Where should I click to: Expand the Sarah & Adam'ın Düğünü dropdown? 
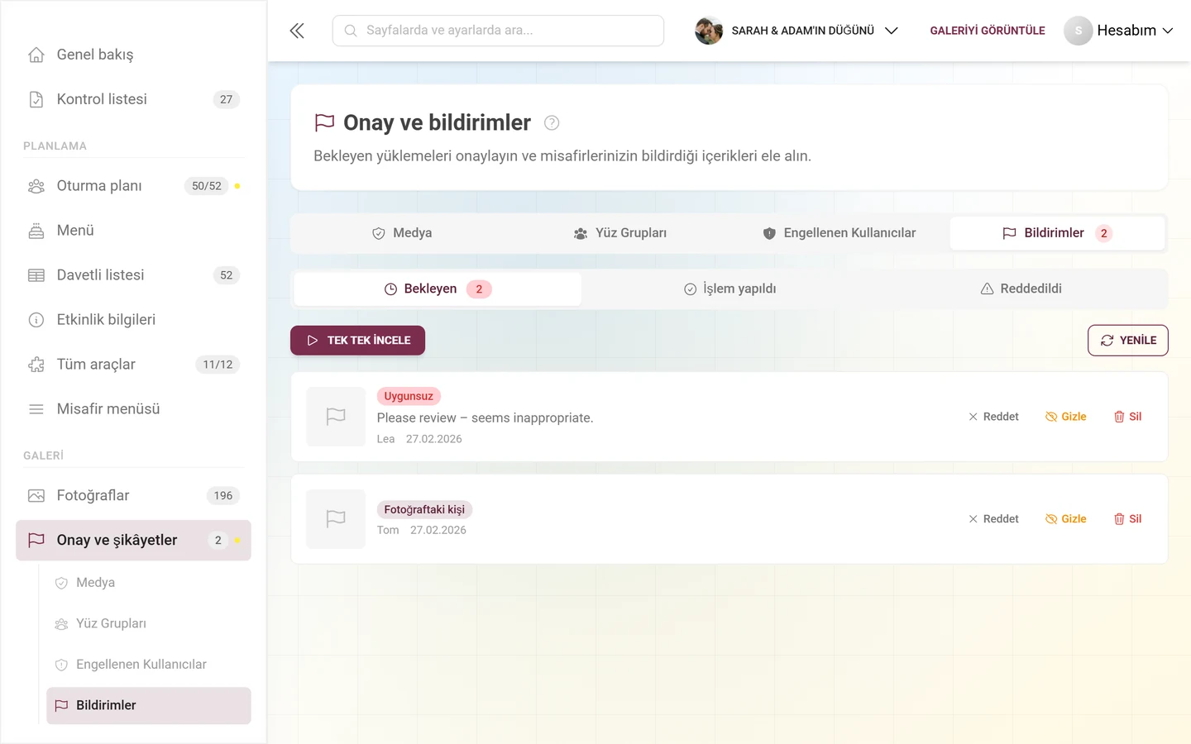pos(796,31)
